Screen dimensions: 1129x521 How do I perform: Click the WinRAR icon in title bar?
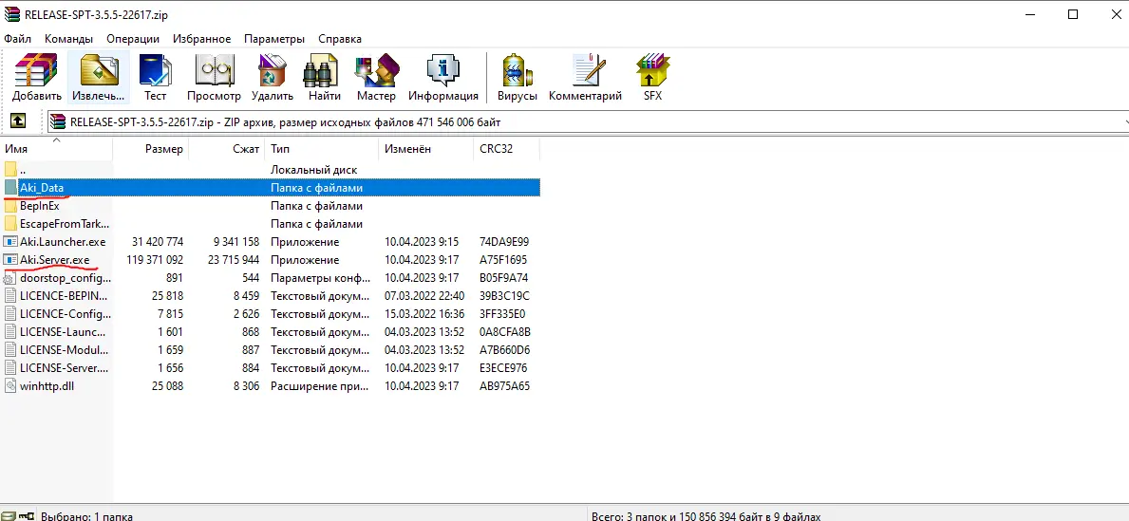[x=12, y=14]
